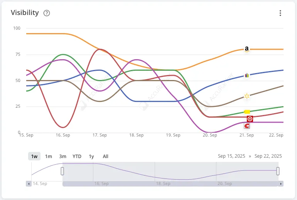Click the yellow price tag marker

coord(247,112)
